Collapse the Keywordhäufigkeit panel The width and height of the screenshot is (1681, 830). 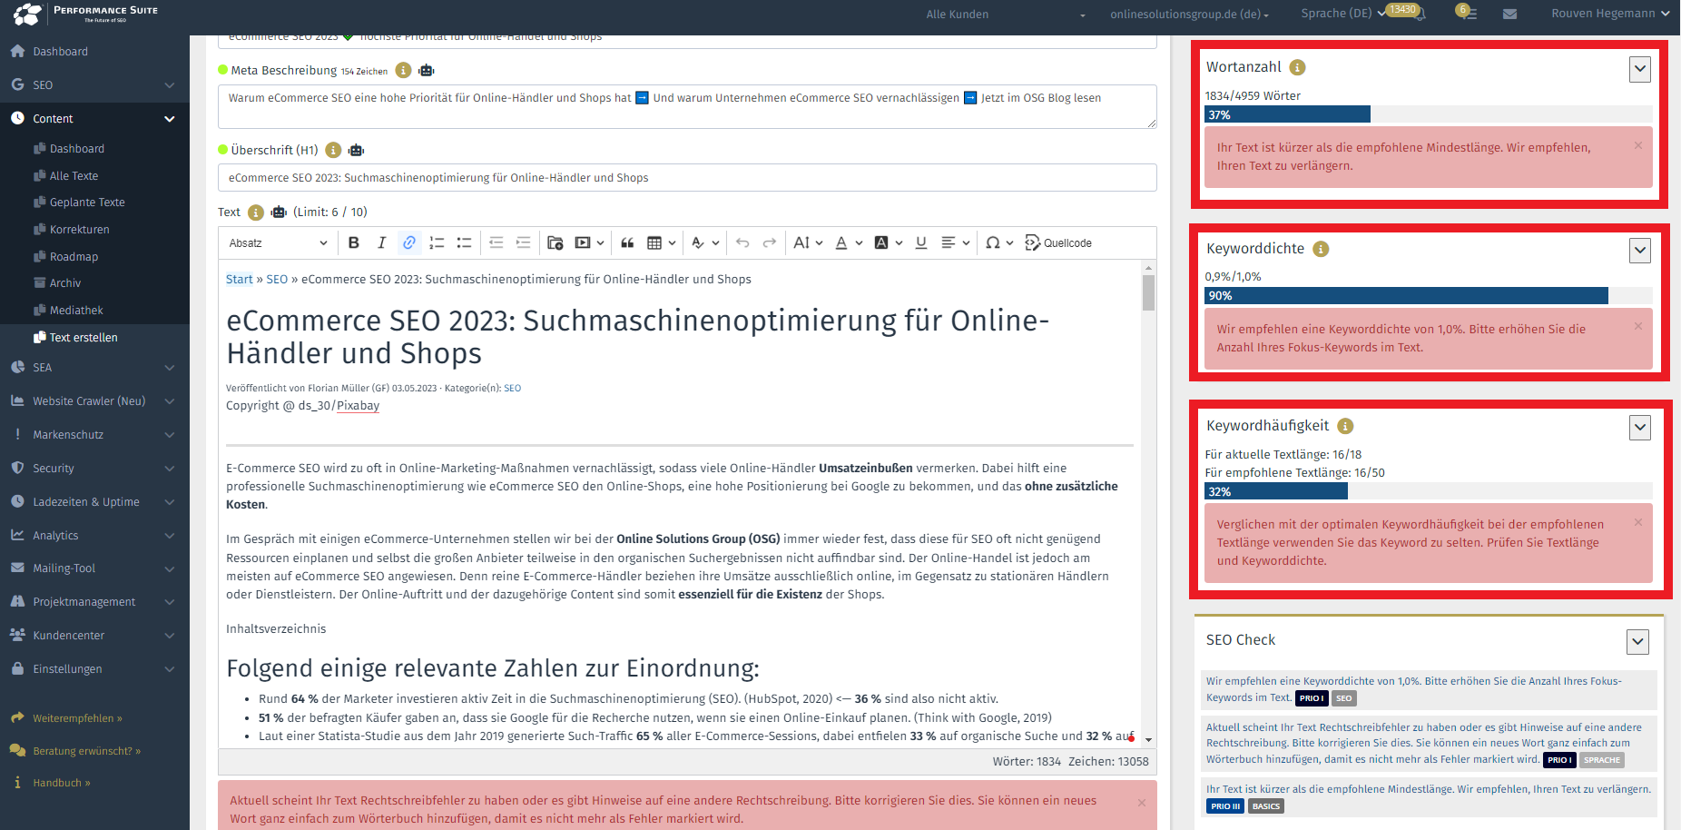click(x=1639, y=428)
